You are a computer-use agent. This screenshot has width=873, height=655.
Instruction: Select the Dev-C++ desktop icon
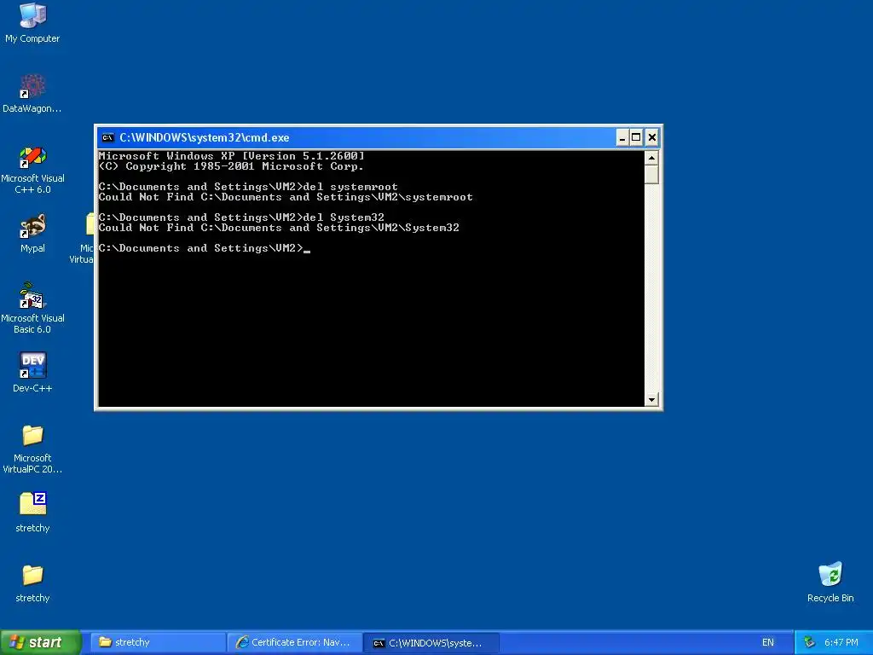pos(32,372)
